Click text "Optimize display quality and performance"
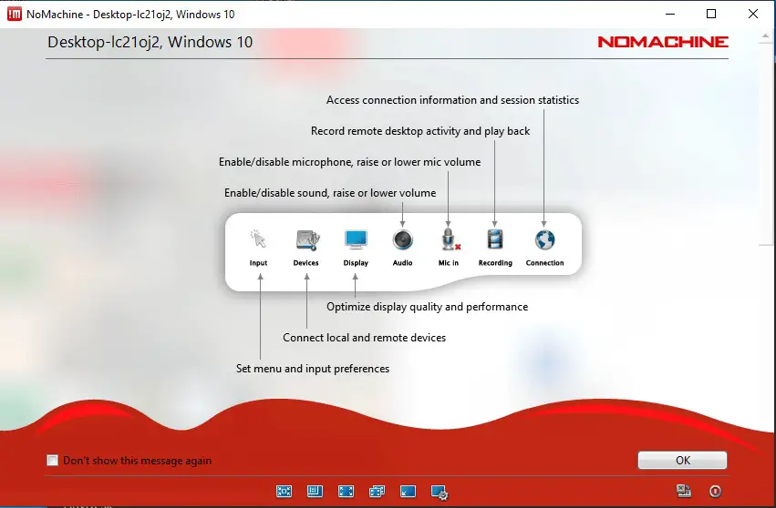 tap(427, 307)
